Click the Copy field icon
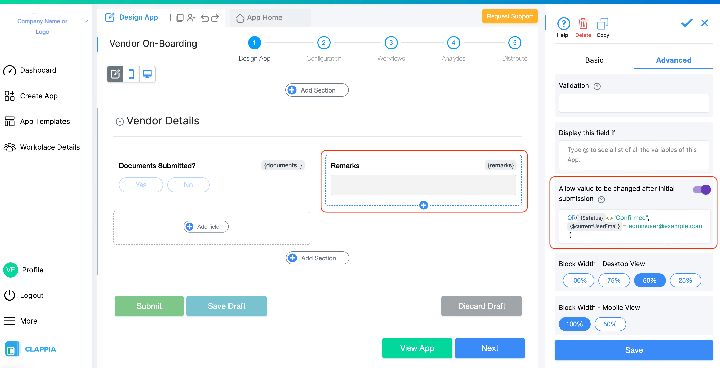 [602, 24]
